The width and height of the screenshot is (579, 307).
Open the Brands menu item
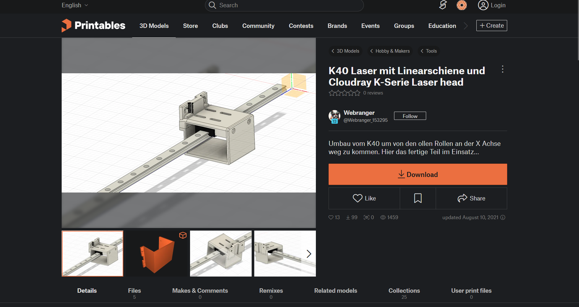click(x=337, y=26)
